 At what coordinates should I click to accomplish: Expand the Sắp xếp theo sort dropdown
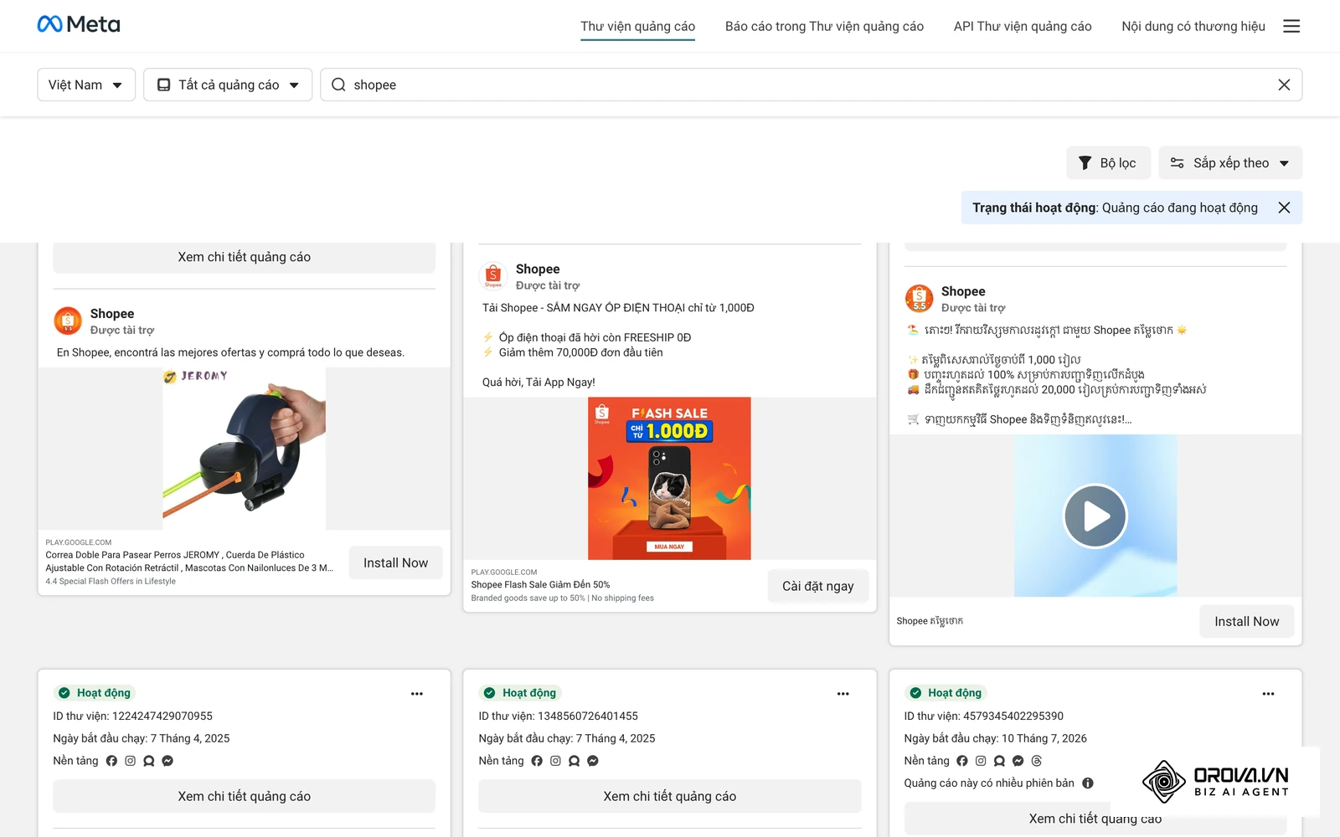pyautogui.click(x=1230, y=163)
